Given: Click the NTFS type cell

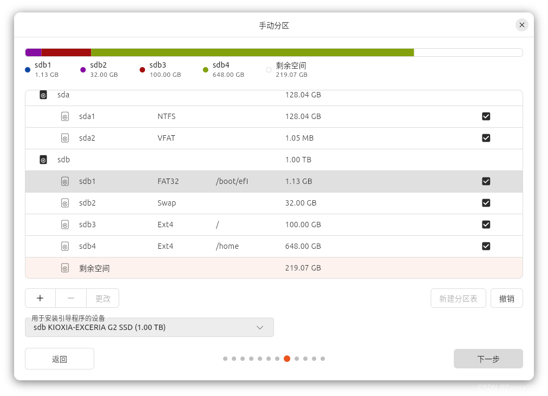Looking at the screenshot, I should pos(166,116).
